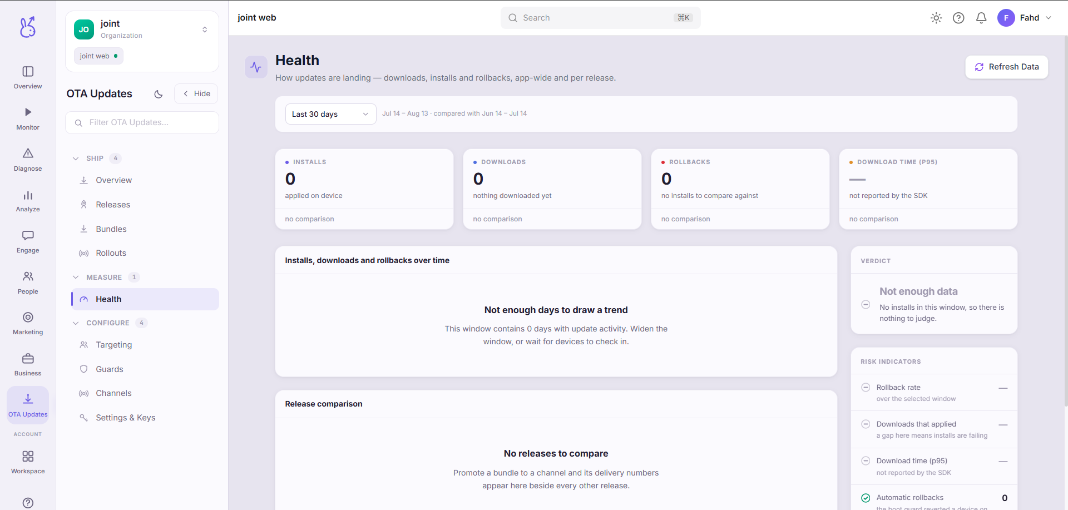Toggle dark mode moon icon
This screenshot has height=510, width=1068.
pyautogui.click(x=159, y=94)
